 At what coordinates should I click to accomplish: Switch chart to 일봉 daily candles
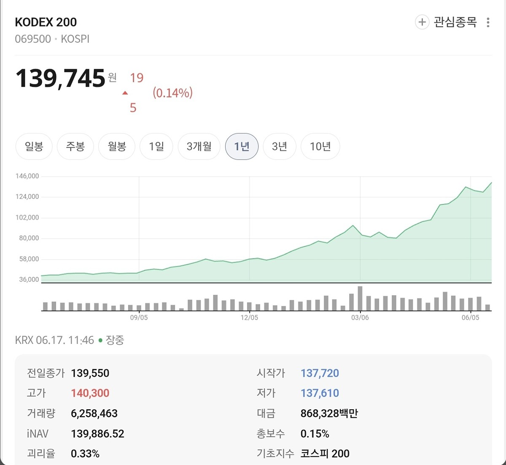[x=34, y=147]
